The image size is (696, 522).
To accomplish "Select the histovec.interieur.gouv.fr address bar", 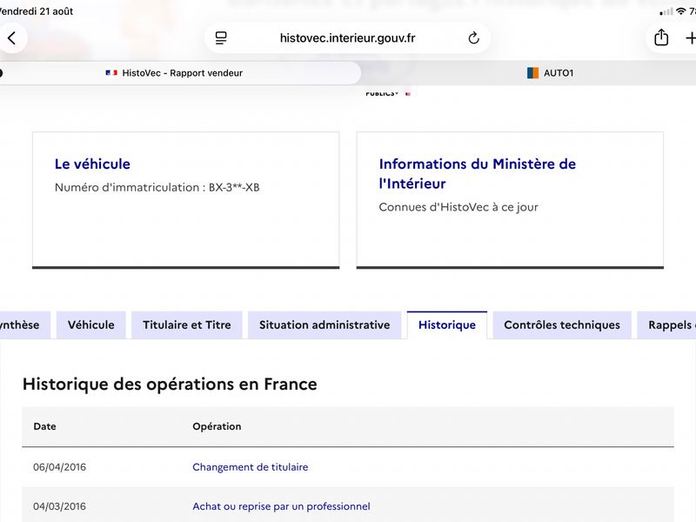I will pyautogui.click(x=347, y=38).
